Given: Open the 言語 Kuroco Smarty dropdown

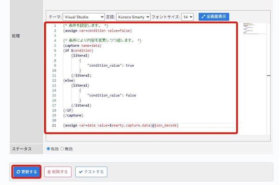Looking at the screenshot, I should 133,17.
